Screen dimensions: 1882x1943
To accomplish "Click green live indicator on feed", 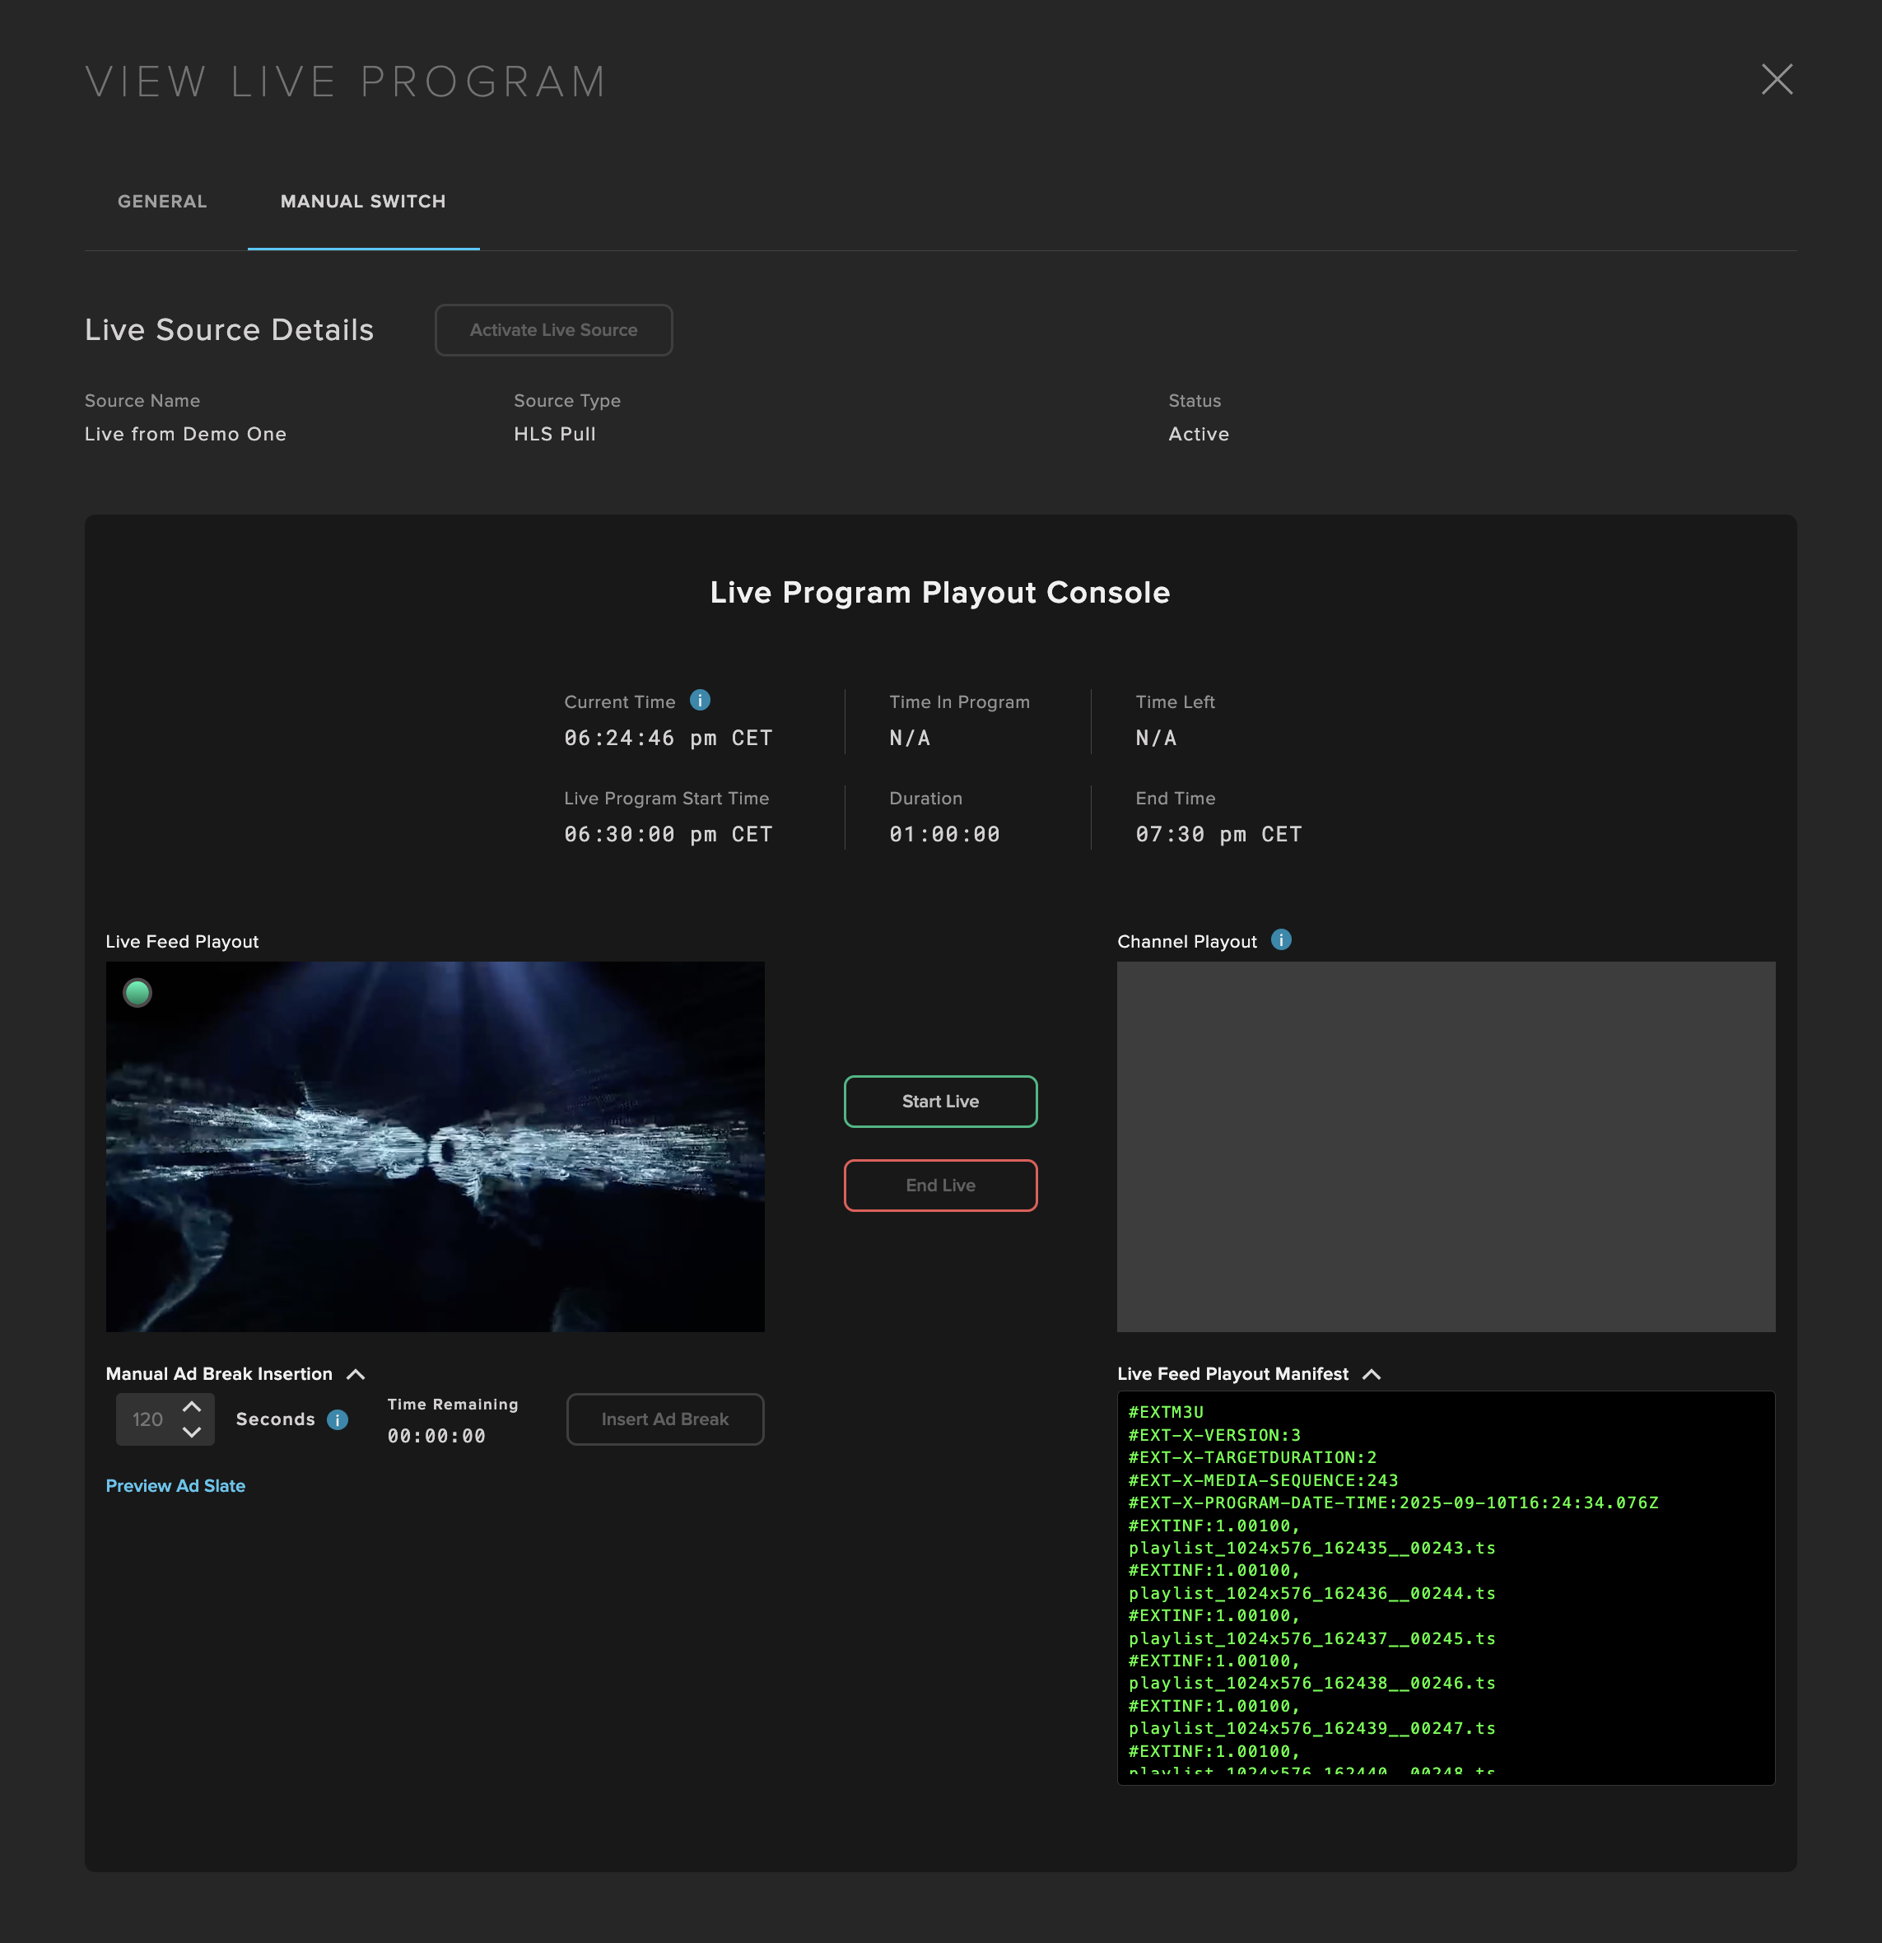I will click(x=137, y=992).
